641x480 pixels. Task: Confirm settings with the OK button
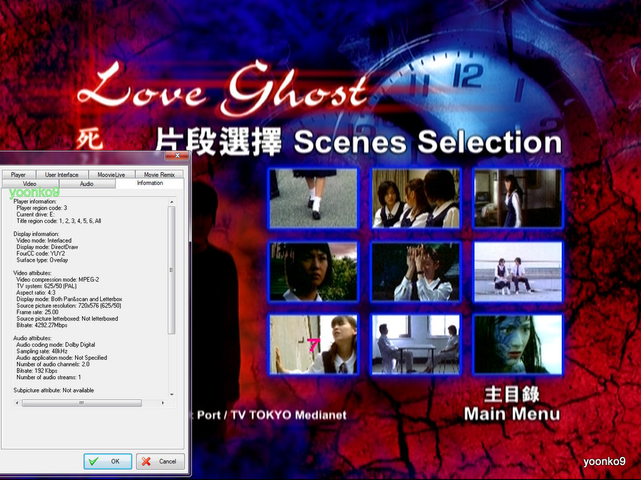[108, 461]
